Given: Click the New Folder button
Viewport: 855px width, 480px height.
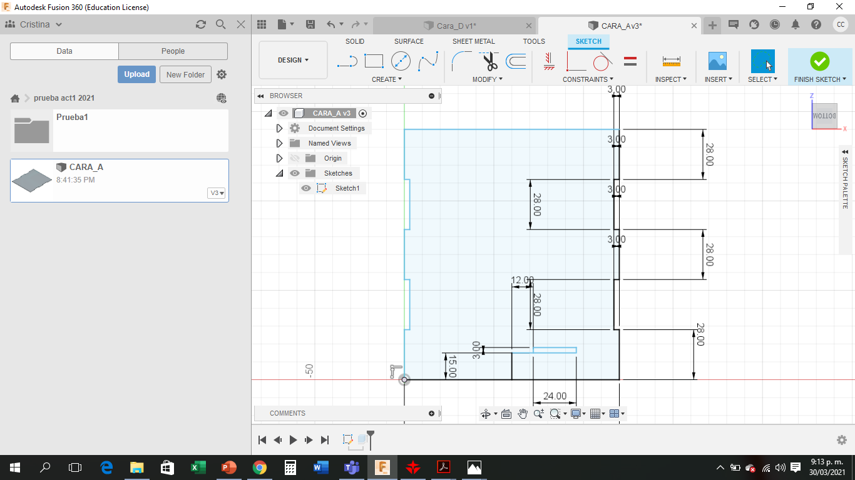Looking at the screenshot, I should click(x=185, y=74).
